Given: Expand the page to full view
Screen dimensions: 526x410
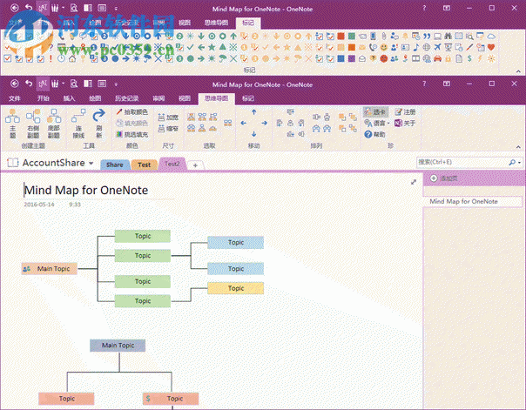Looking at the screenshot, I should 414,182.
